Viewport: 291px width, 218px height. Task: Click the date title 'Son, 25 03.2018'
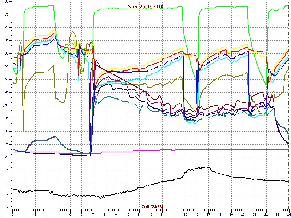[145, 7]
